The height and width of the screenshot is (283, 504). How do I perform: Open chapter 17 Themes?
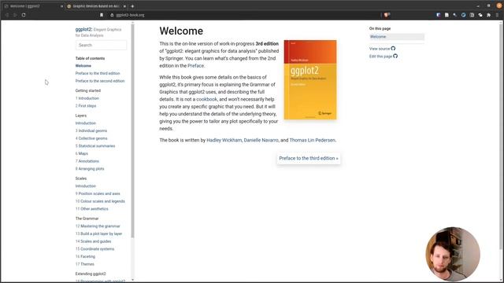[x=85, y=264]
